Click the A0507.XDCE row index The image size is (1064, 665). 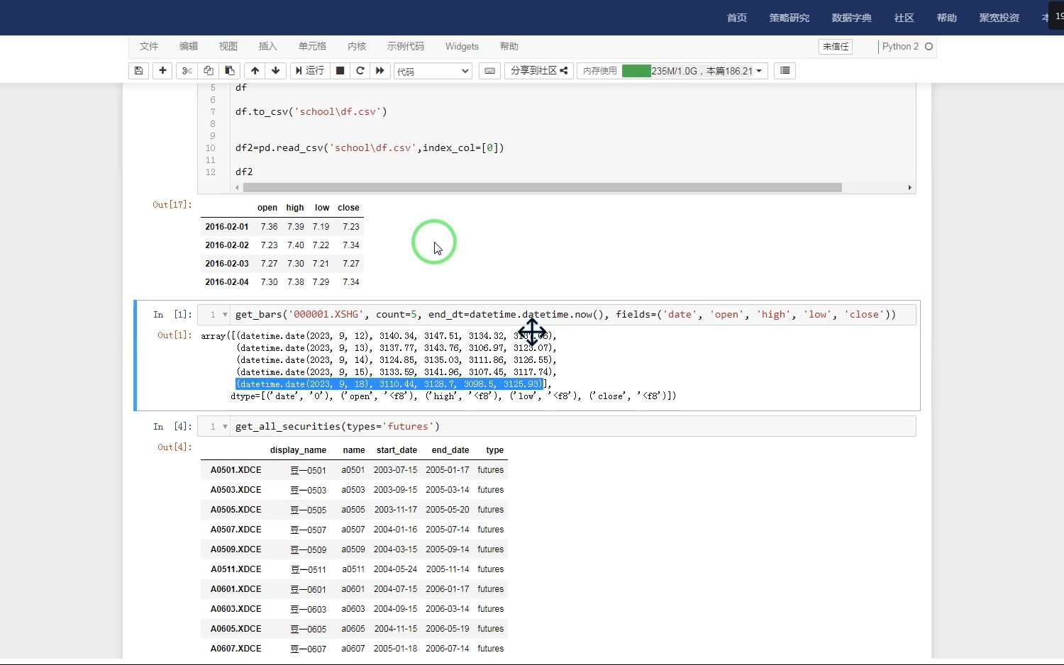tap(235, 530)
